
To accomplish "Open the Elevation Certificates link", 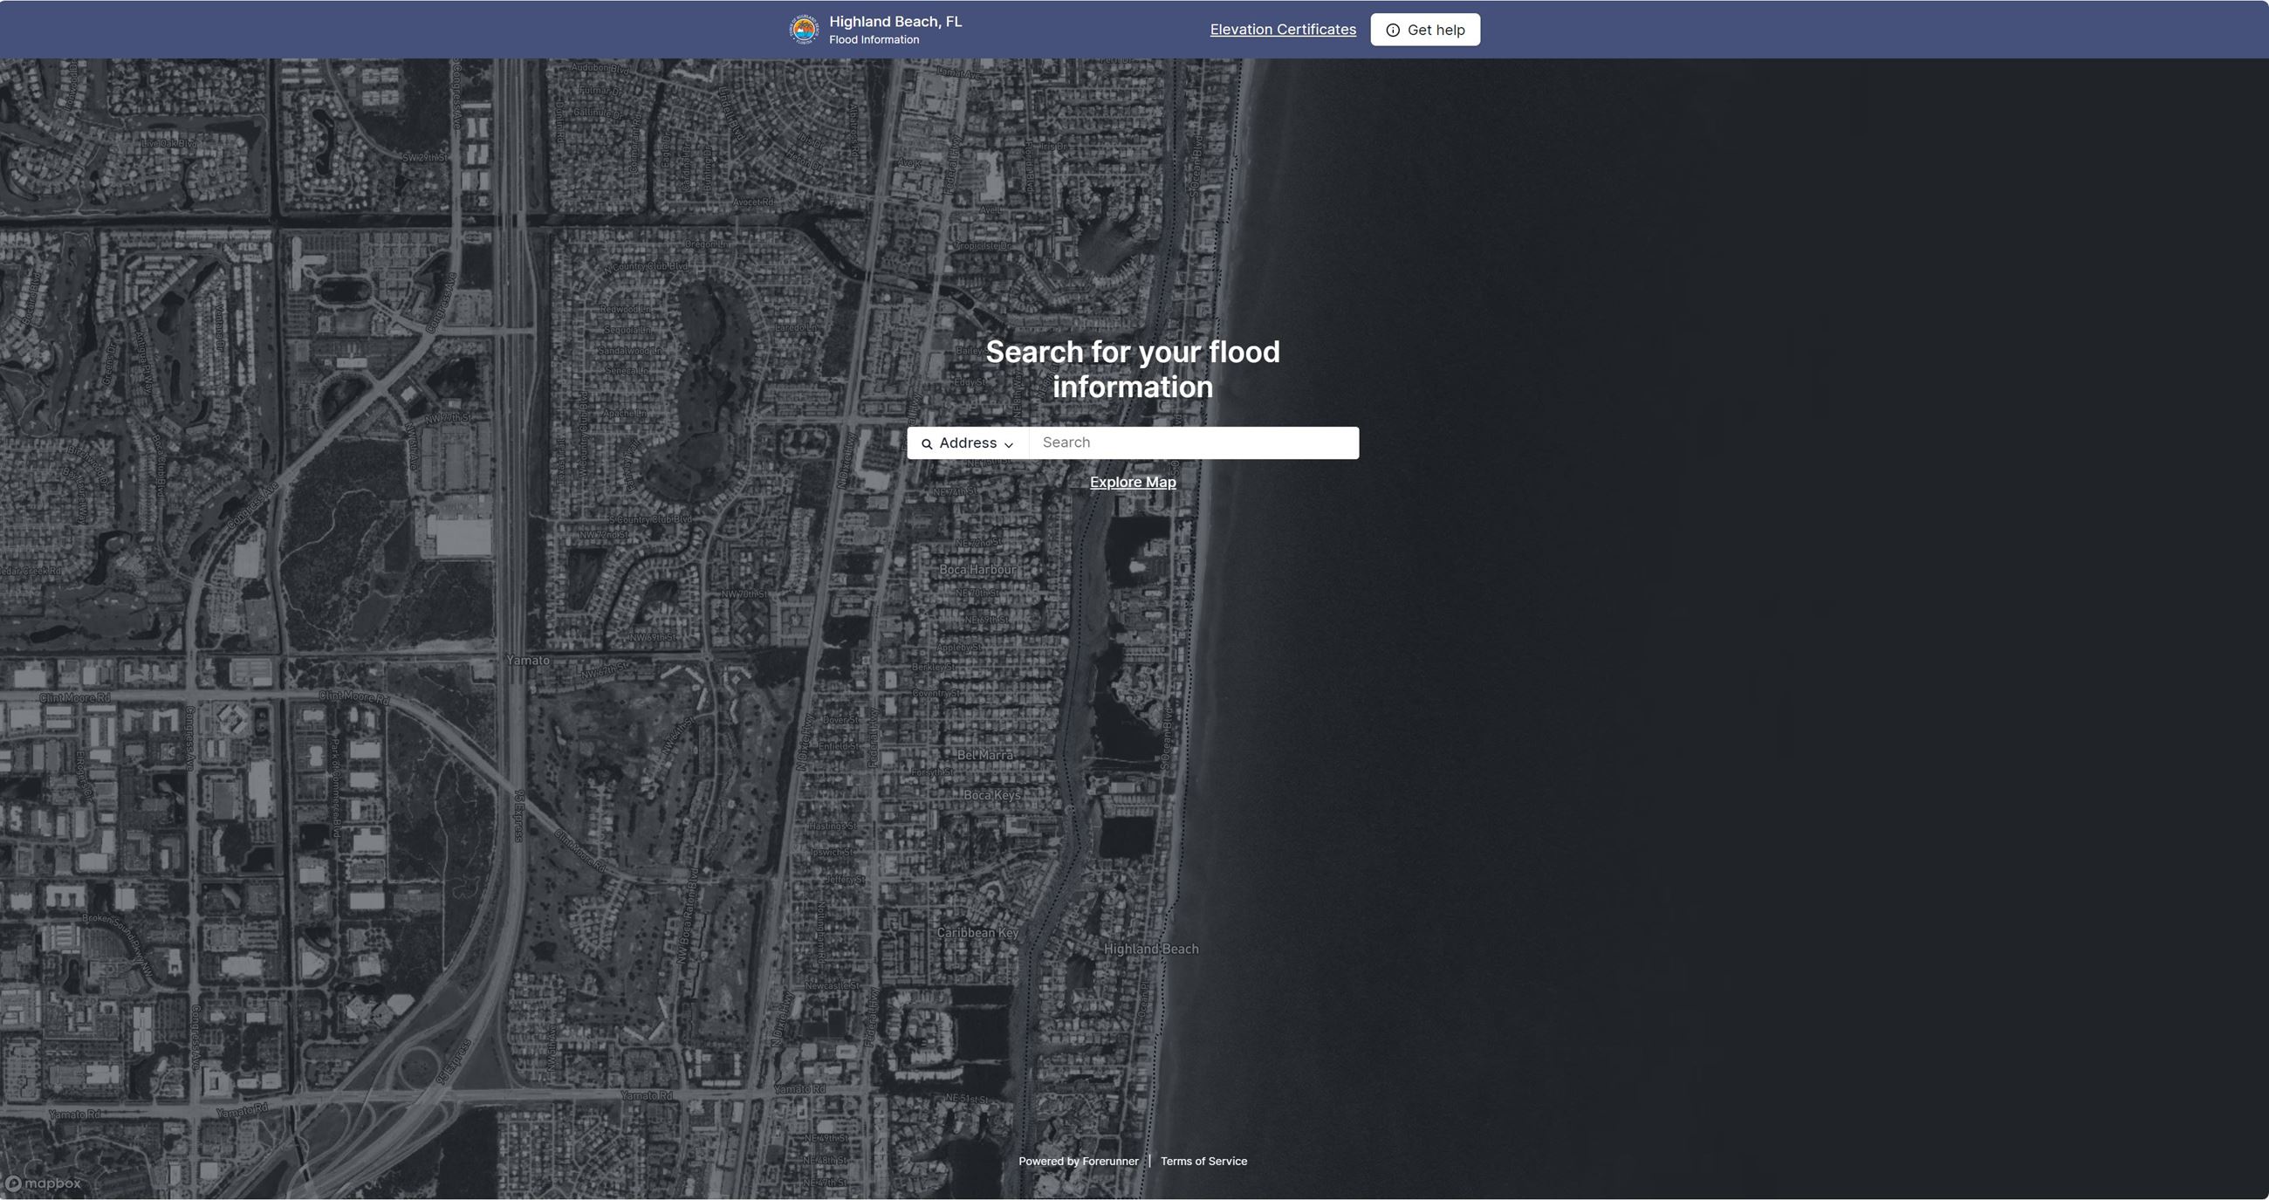I will 1283,30.
